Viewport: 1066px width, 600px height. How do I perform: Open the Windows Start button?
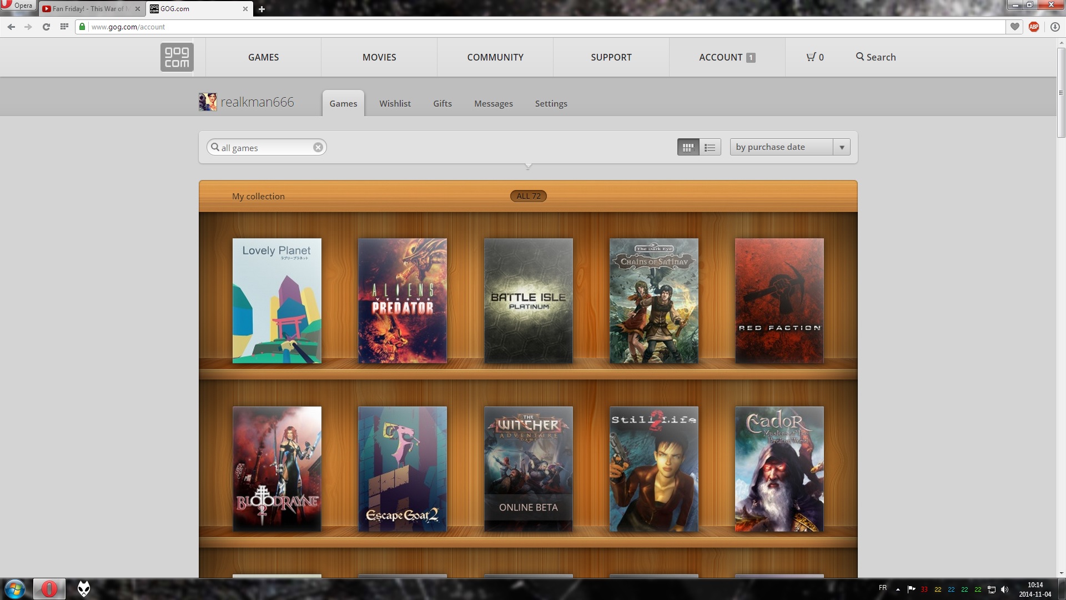coord(15,589)
